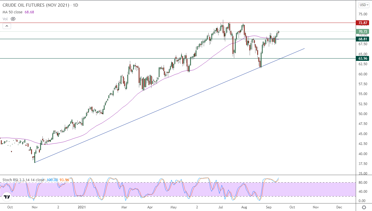Click the May label on the time axis
This screenshot has height=211, width=372.
coord(174,207)
